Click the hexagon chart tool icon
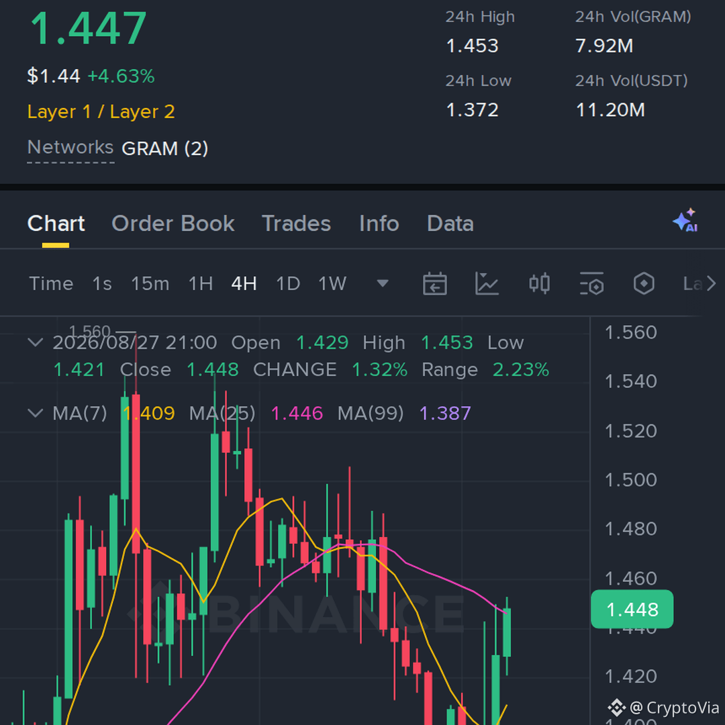The height and width of the screenshot is (725, 725). point(644,283)
